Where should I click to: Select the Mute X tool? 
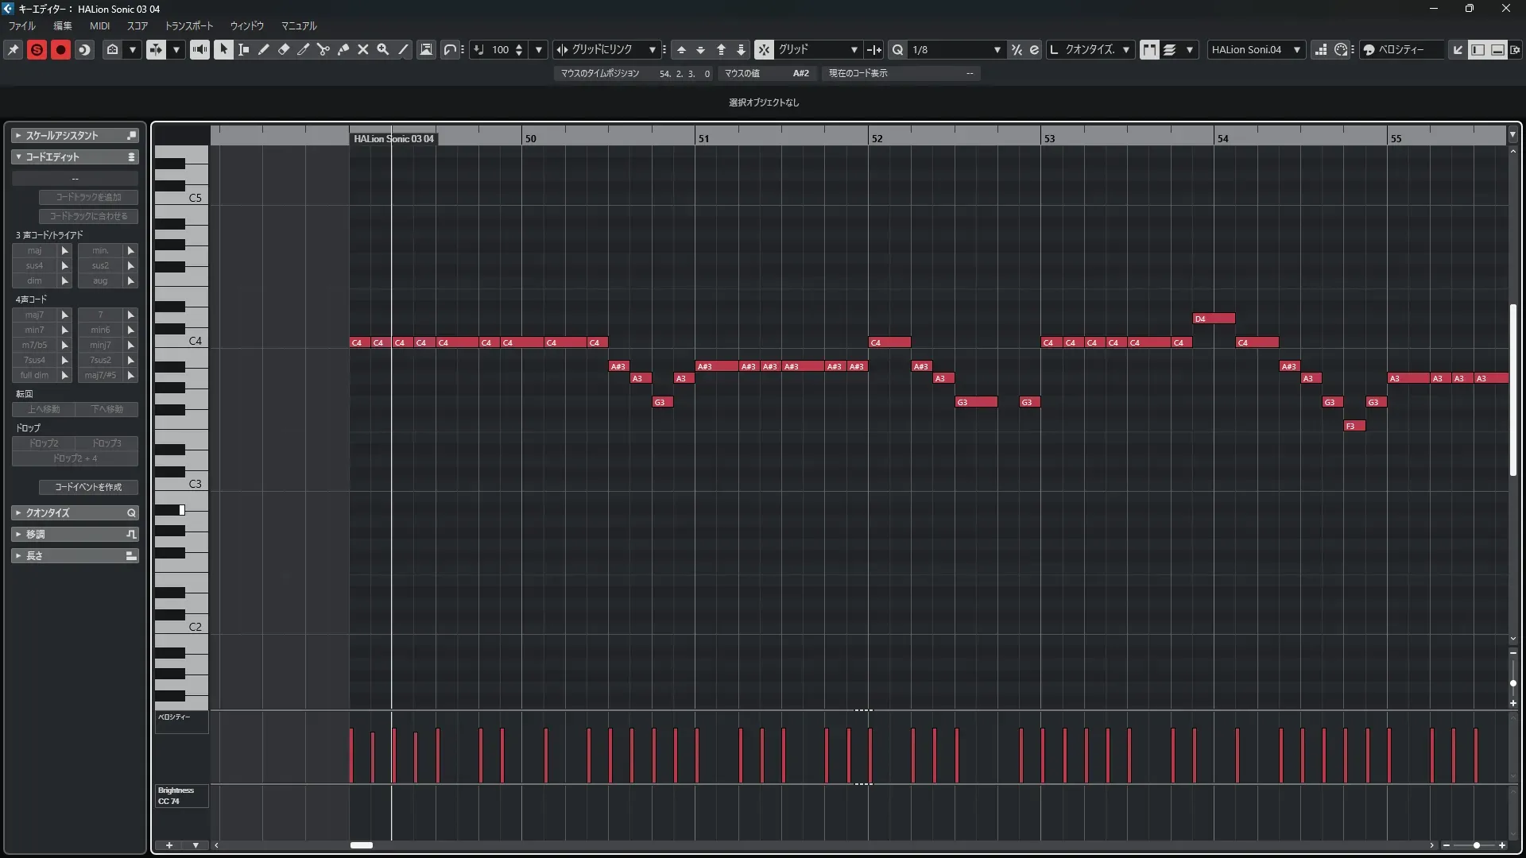point(362,49)
